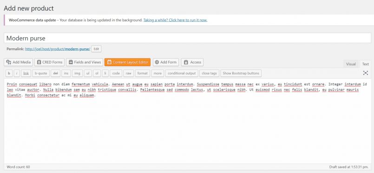The height and width of the screenshot is (173, 374).
Task: Open Fields and Views
Action: [x=85, y=62]
